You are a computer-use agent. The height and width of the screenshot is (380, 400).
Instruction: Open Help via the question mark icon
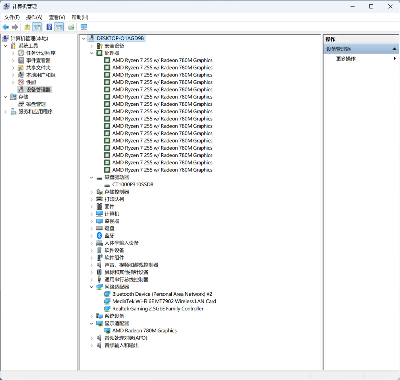pos(49,27)
